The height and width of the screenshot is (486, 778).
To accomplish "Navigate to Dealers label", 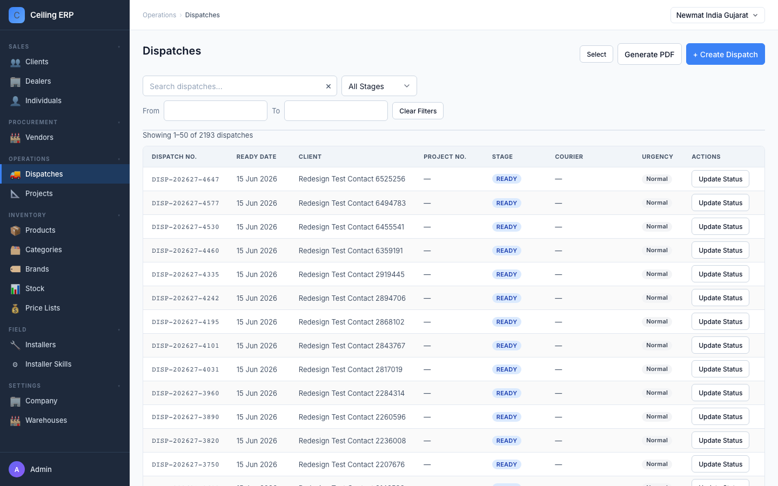I will tap(38, 81).
